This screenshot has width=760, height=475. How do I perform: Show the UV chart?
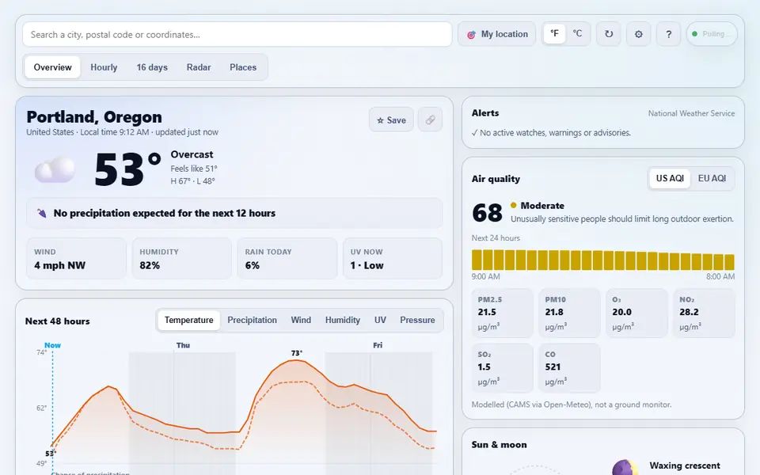(x=380, y=320)
